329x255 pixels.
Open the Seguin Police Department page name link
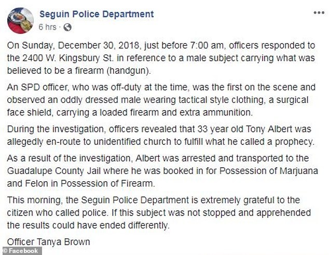coord(97,15)
